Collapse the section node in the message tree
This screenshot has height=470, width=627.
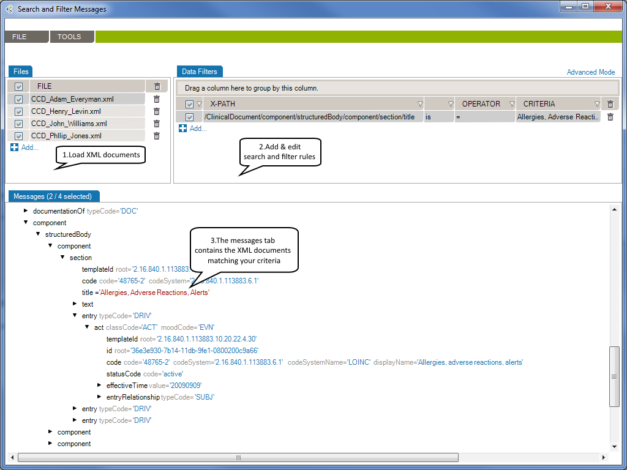click(62, 257)
